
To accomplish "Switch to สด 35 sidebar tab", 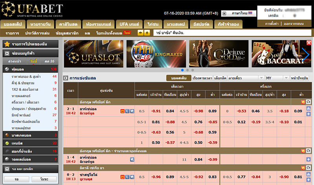I will 49,61.
